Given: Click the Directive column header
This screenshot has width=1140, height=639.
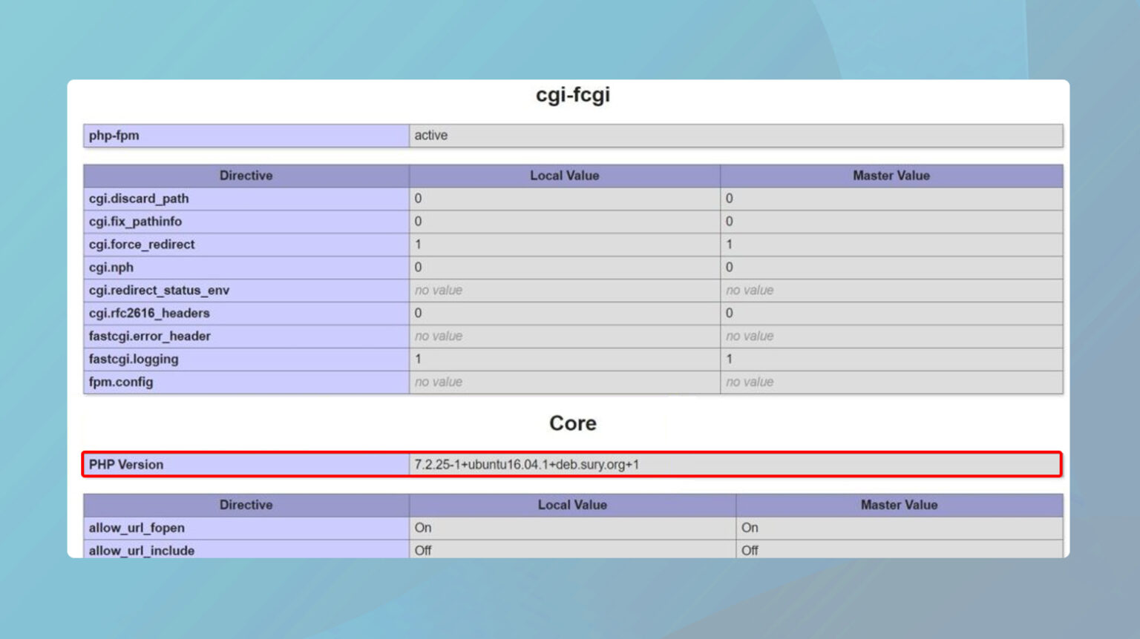Looking at the screenshot, I should (x=246, y=176).
